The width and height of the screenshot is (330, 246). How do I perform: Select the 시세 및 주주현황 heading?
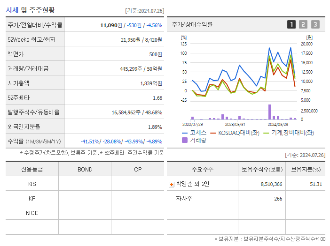pyautogui.click(x=30, y=10)
